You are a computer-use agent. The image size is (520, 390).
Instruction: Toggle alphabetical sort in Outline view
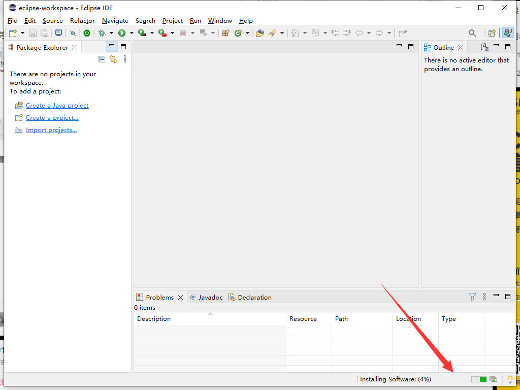pos(484,47)
